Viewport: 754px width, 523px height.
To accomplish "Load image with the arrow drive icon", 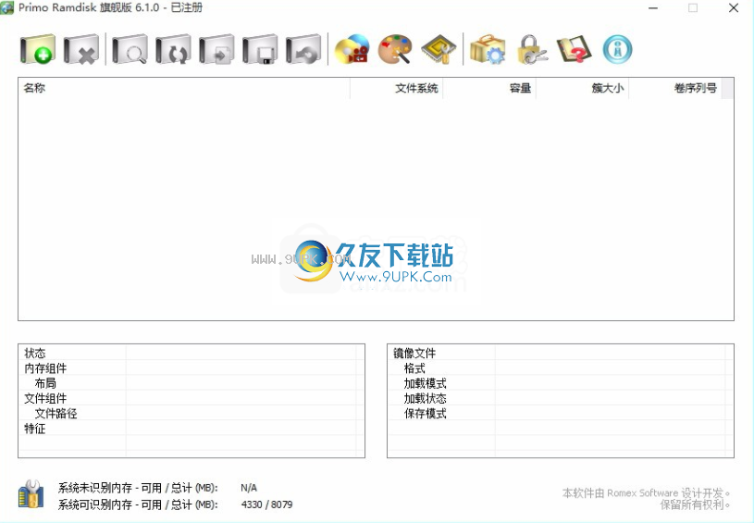I will [x=216, y=49].
